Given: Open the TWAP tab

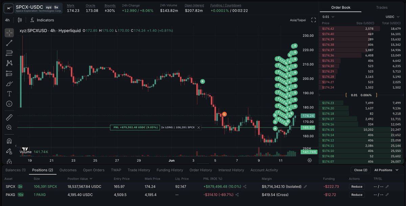Looking at the screenshot, I should [x=116, y=170].
